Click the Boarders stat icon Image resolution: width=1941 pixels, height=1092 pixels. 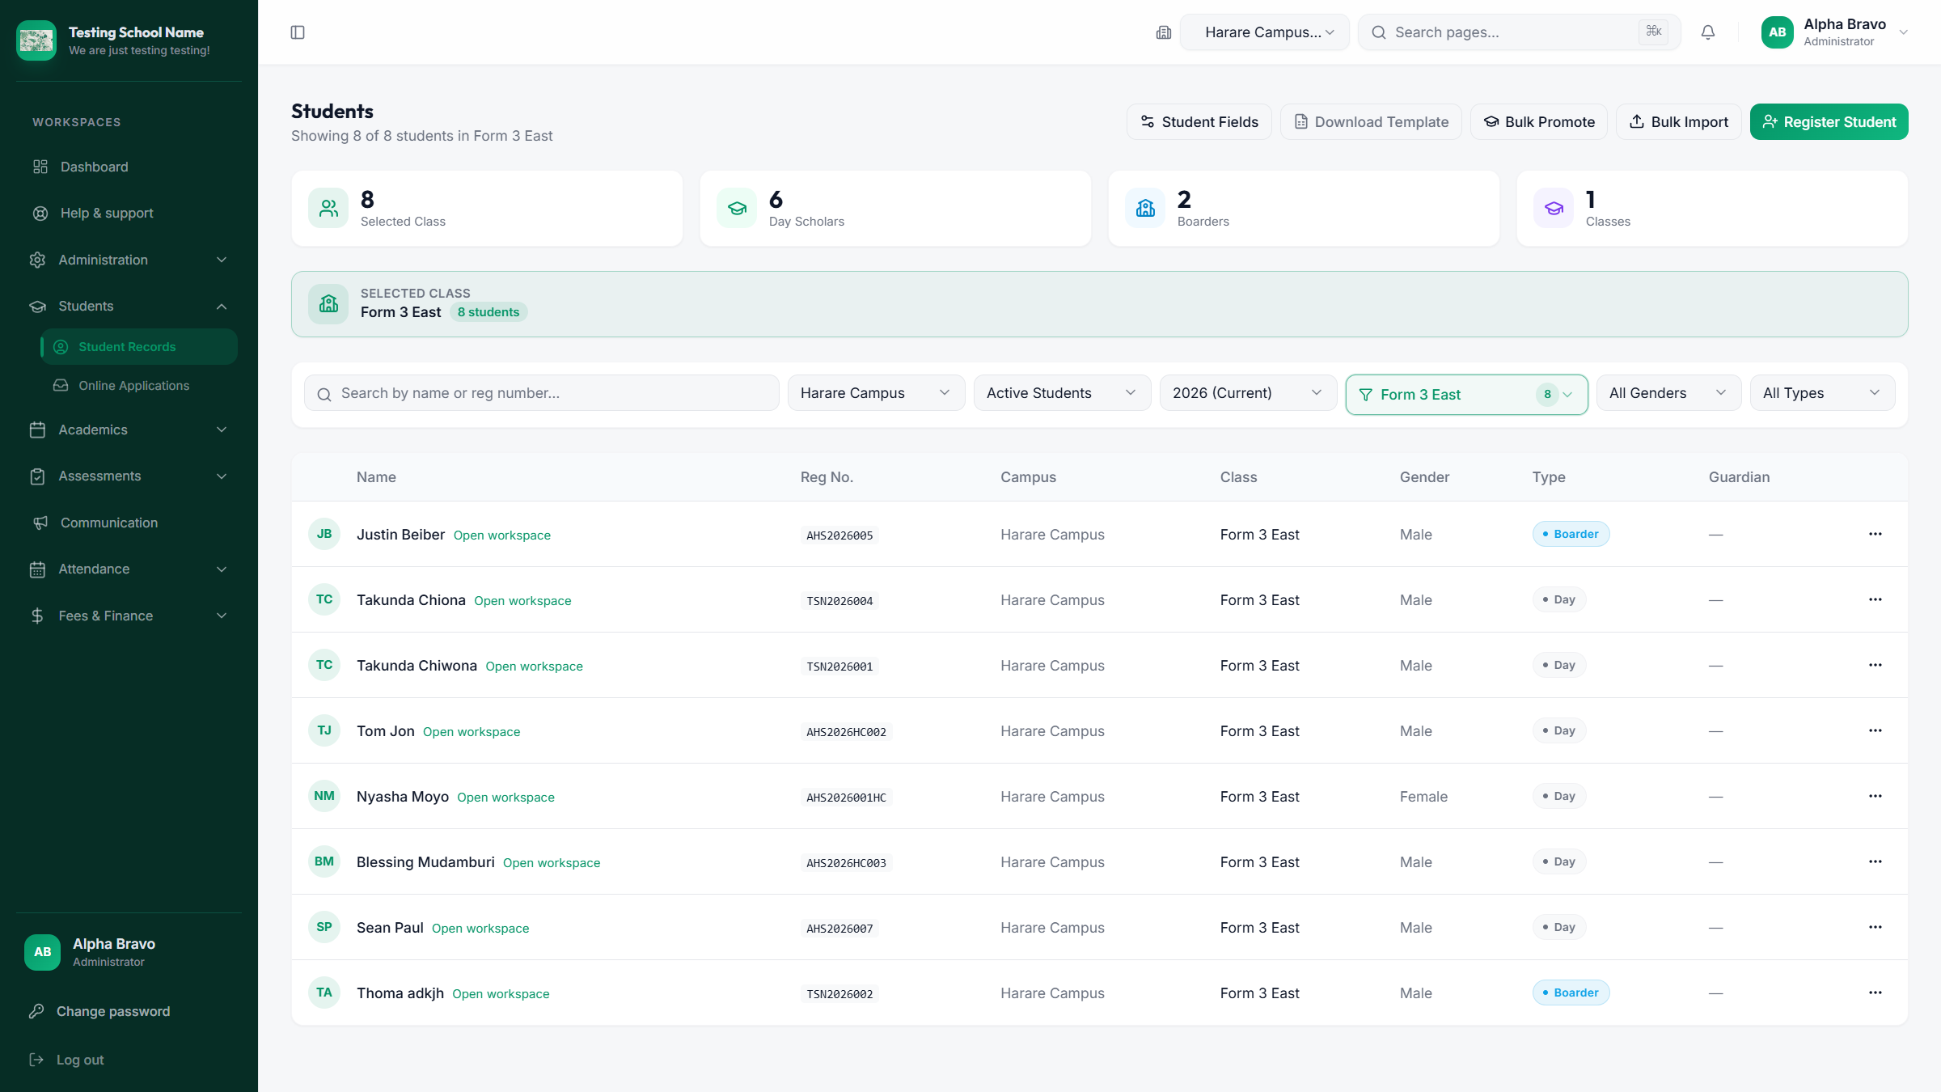[x=1145, y=208]
